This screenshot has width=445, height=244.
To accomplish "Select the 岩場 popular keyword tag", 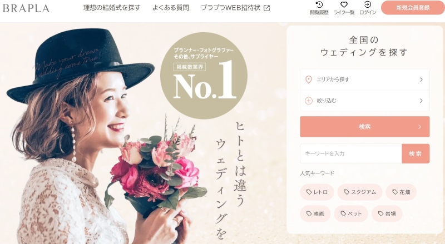I will pos(387,213).
